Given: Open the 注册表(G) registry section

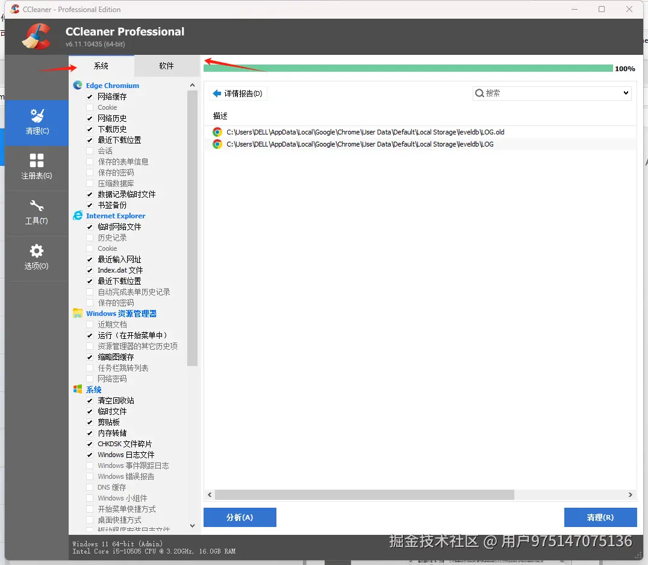Looking at the screenshot, I should click(x=37, y=168).
